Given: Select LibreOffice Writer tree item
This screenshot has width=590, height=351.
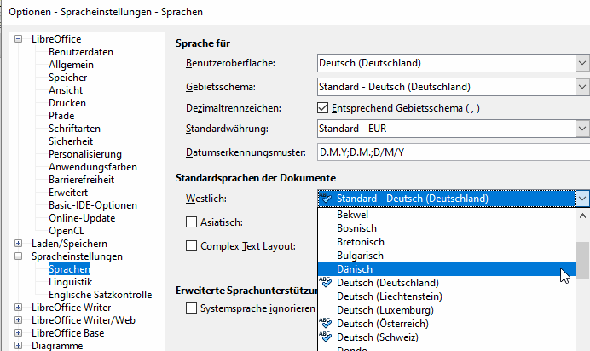Looking at the screenshot, I should click(x=71, y=308).
